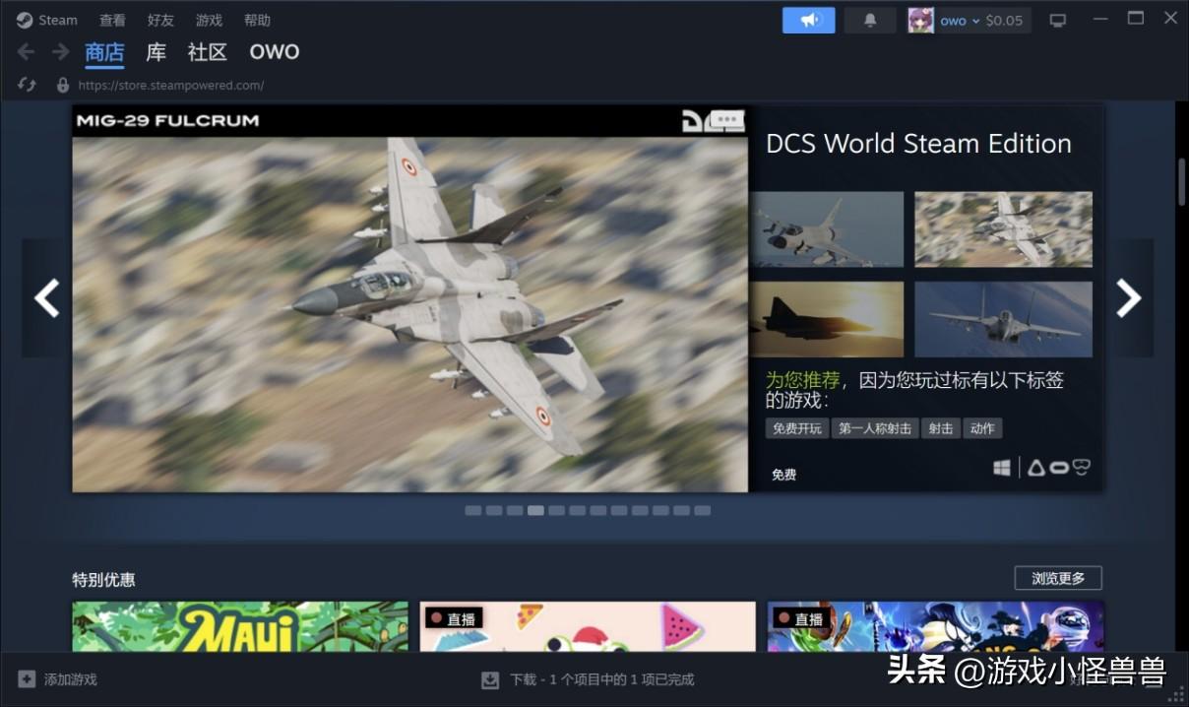This screenshot has height=707, width=1189.
Task: Click the $0.05 wallet balance
Action: click(1004, 20)
